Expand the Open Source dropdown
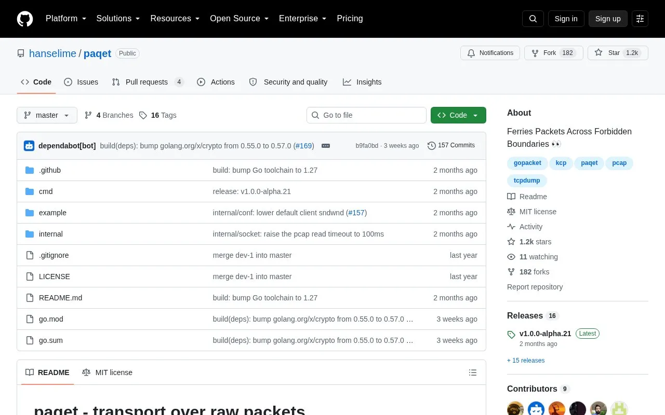This screenshot has width=665, height=415. click(240, 19)
